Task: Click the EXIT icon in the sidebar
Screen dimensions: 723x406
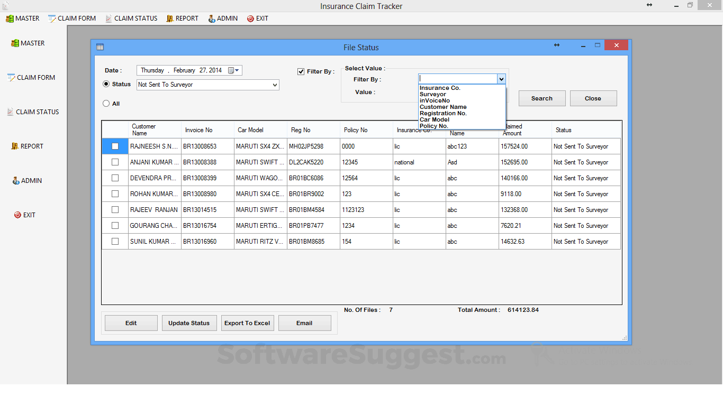Action: pyautogui.click(x=24, y=215)
